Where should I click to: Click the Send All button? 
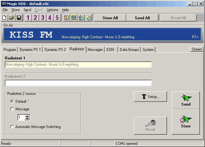coord(142,18)
